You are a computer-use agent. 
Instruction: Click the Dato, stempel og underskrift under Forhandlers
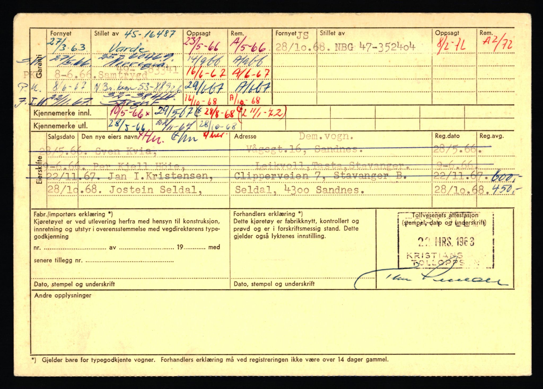(x=274, y=284)
